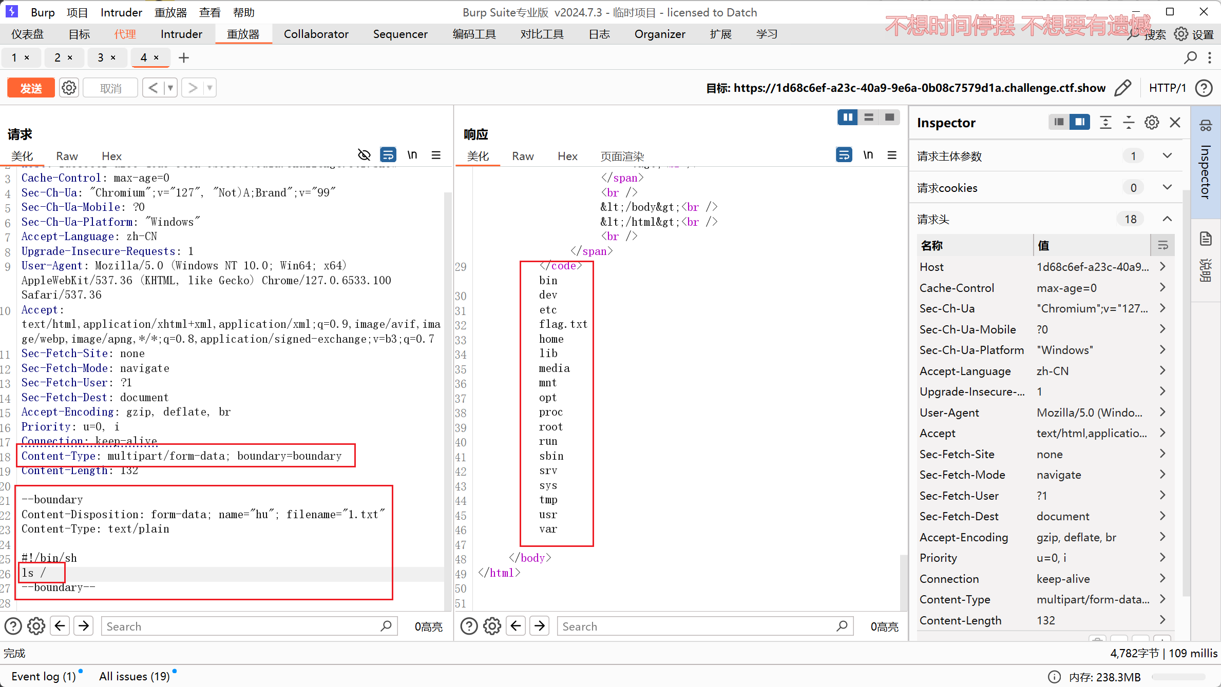Open send settings gear next to 发送

coord(69,88)
